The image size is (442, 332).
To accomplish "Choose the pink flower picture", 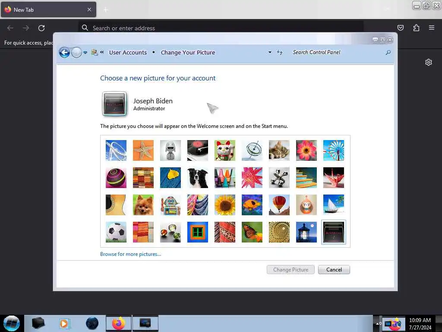I will pyautogui.click(x=306, y=150).
